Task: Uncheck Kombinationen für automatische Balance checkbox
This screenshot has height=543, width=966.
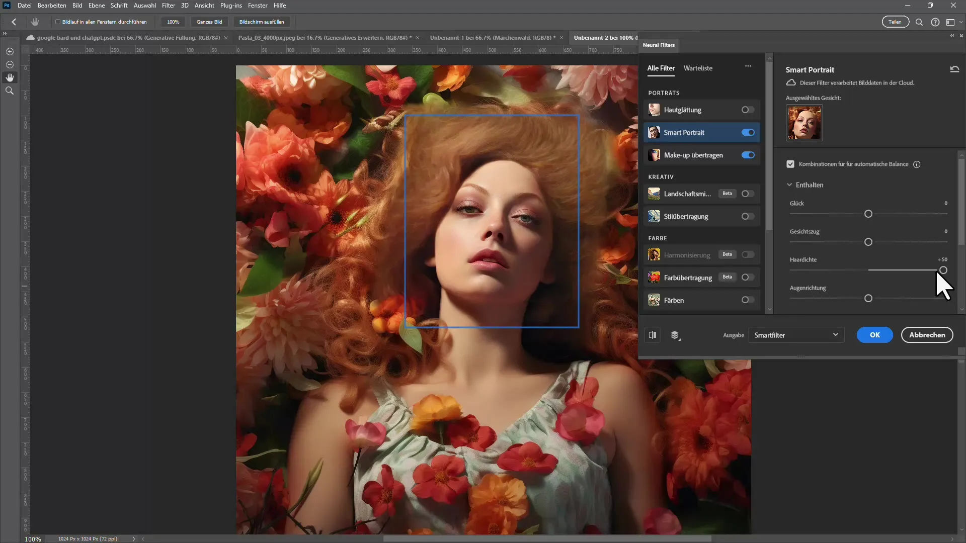Action: 790,164
